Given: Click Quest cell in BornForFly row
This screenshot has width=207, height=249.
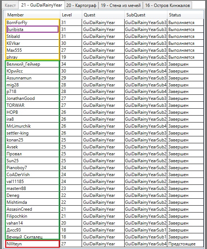Looking at the screenshot, I should (x=103, y=23).
